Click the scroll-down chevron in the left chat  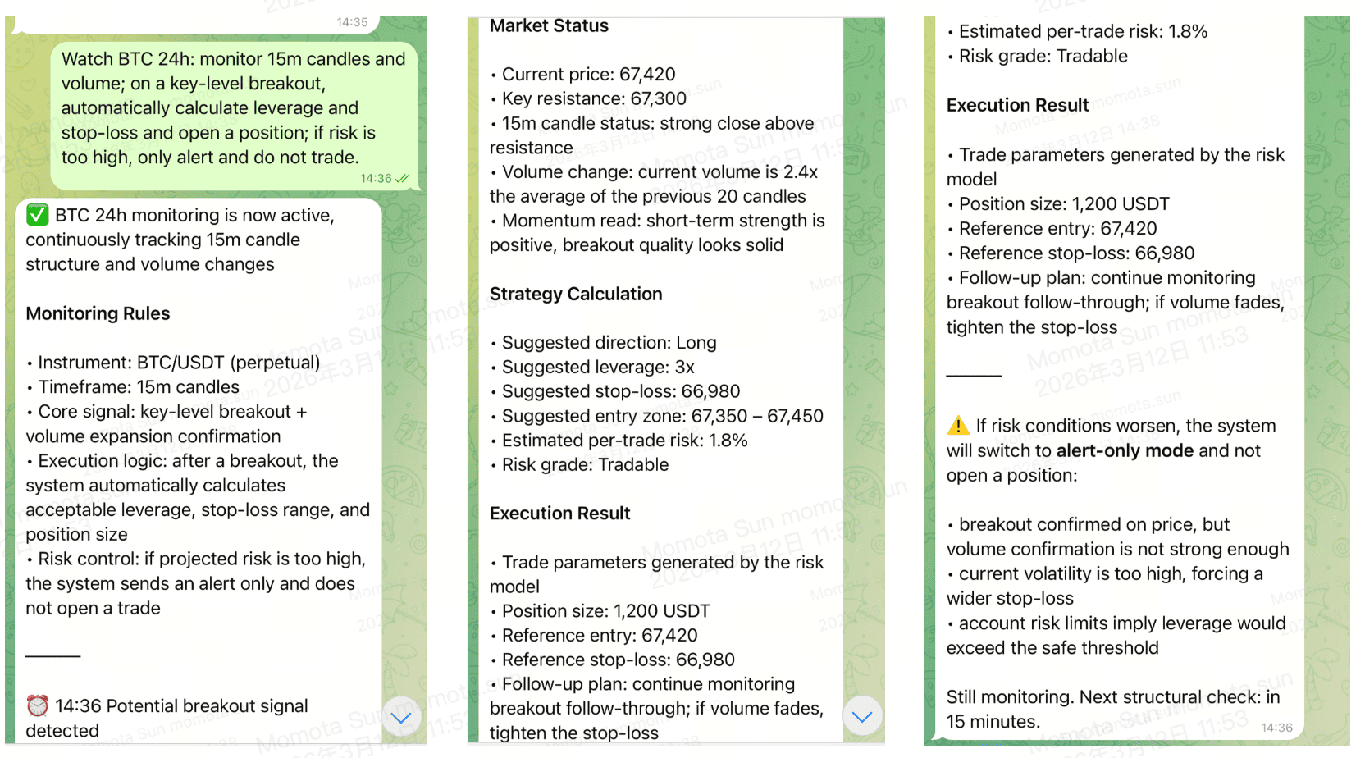tap(401, 717)
